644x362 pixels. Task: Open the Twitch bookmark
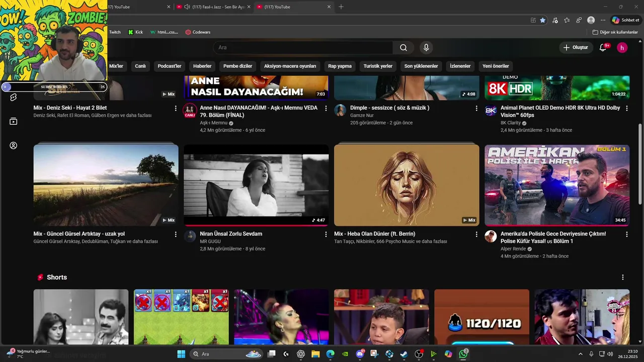click(x=115, y=32)
